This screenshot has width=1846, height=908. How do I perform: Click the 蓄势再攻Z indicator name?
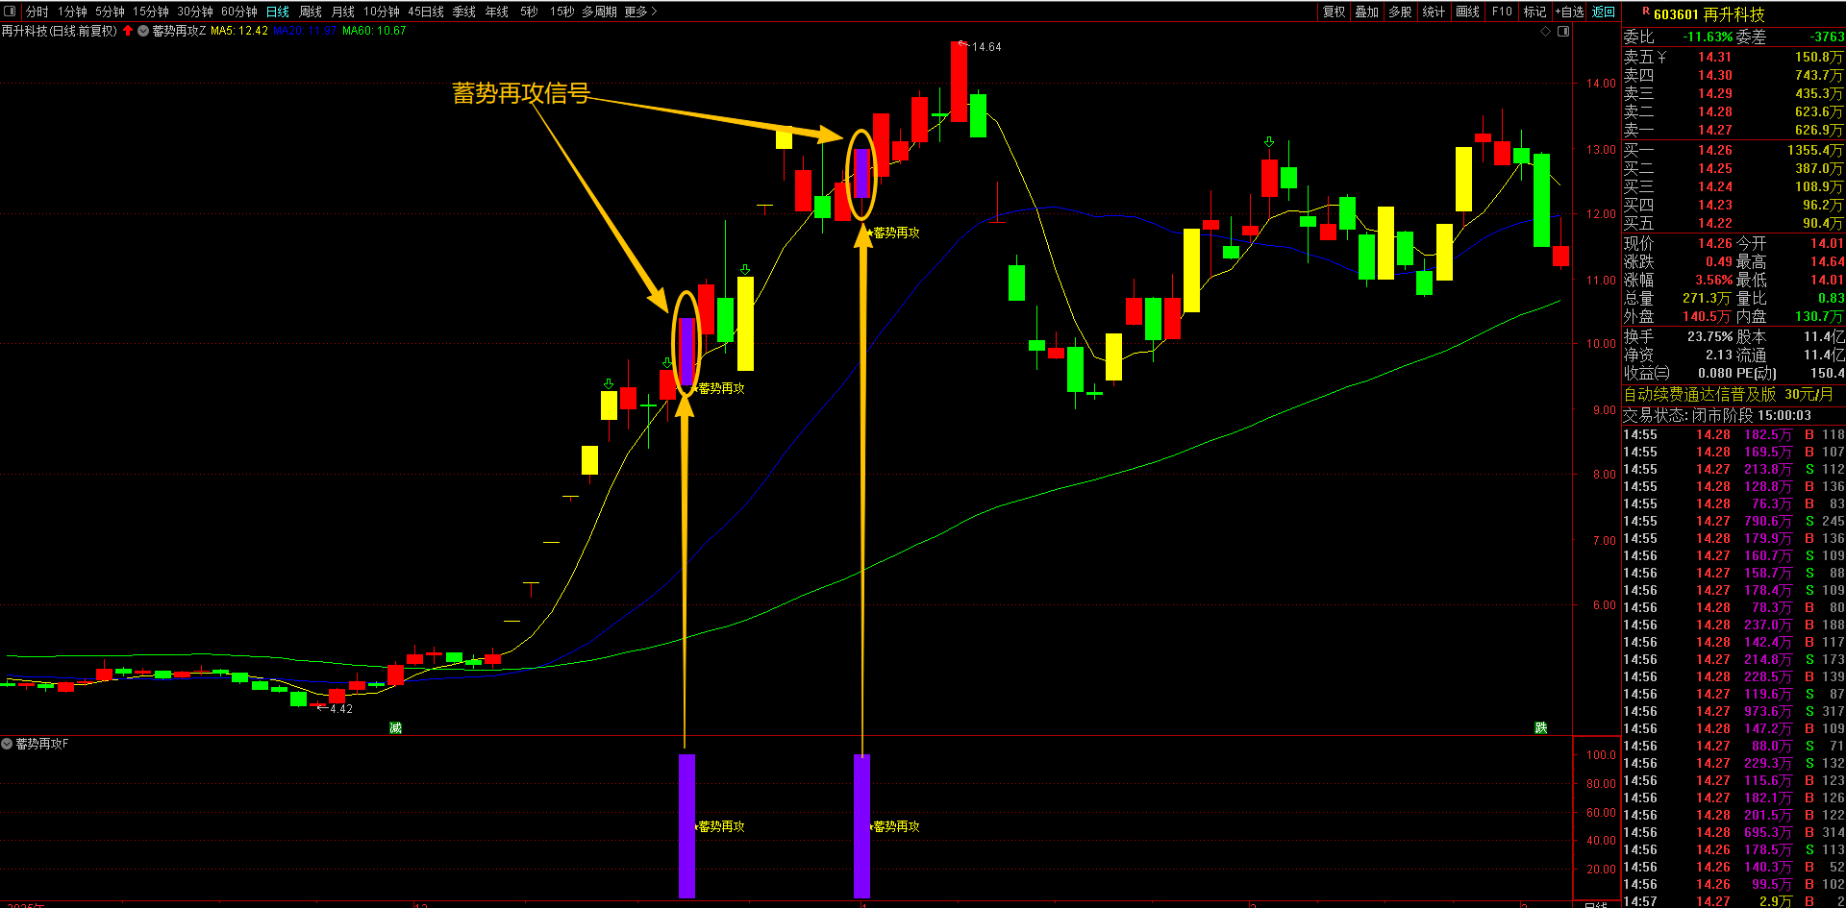(x=179, y=31)
